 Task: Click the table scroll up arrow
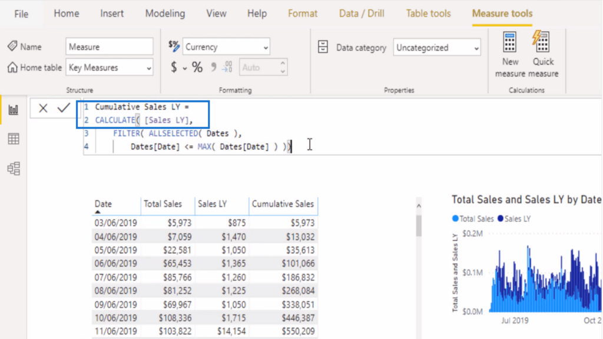point(419,206)
